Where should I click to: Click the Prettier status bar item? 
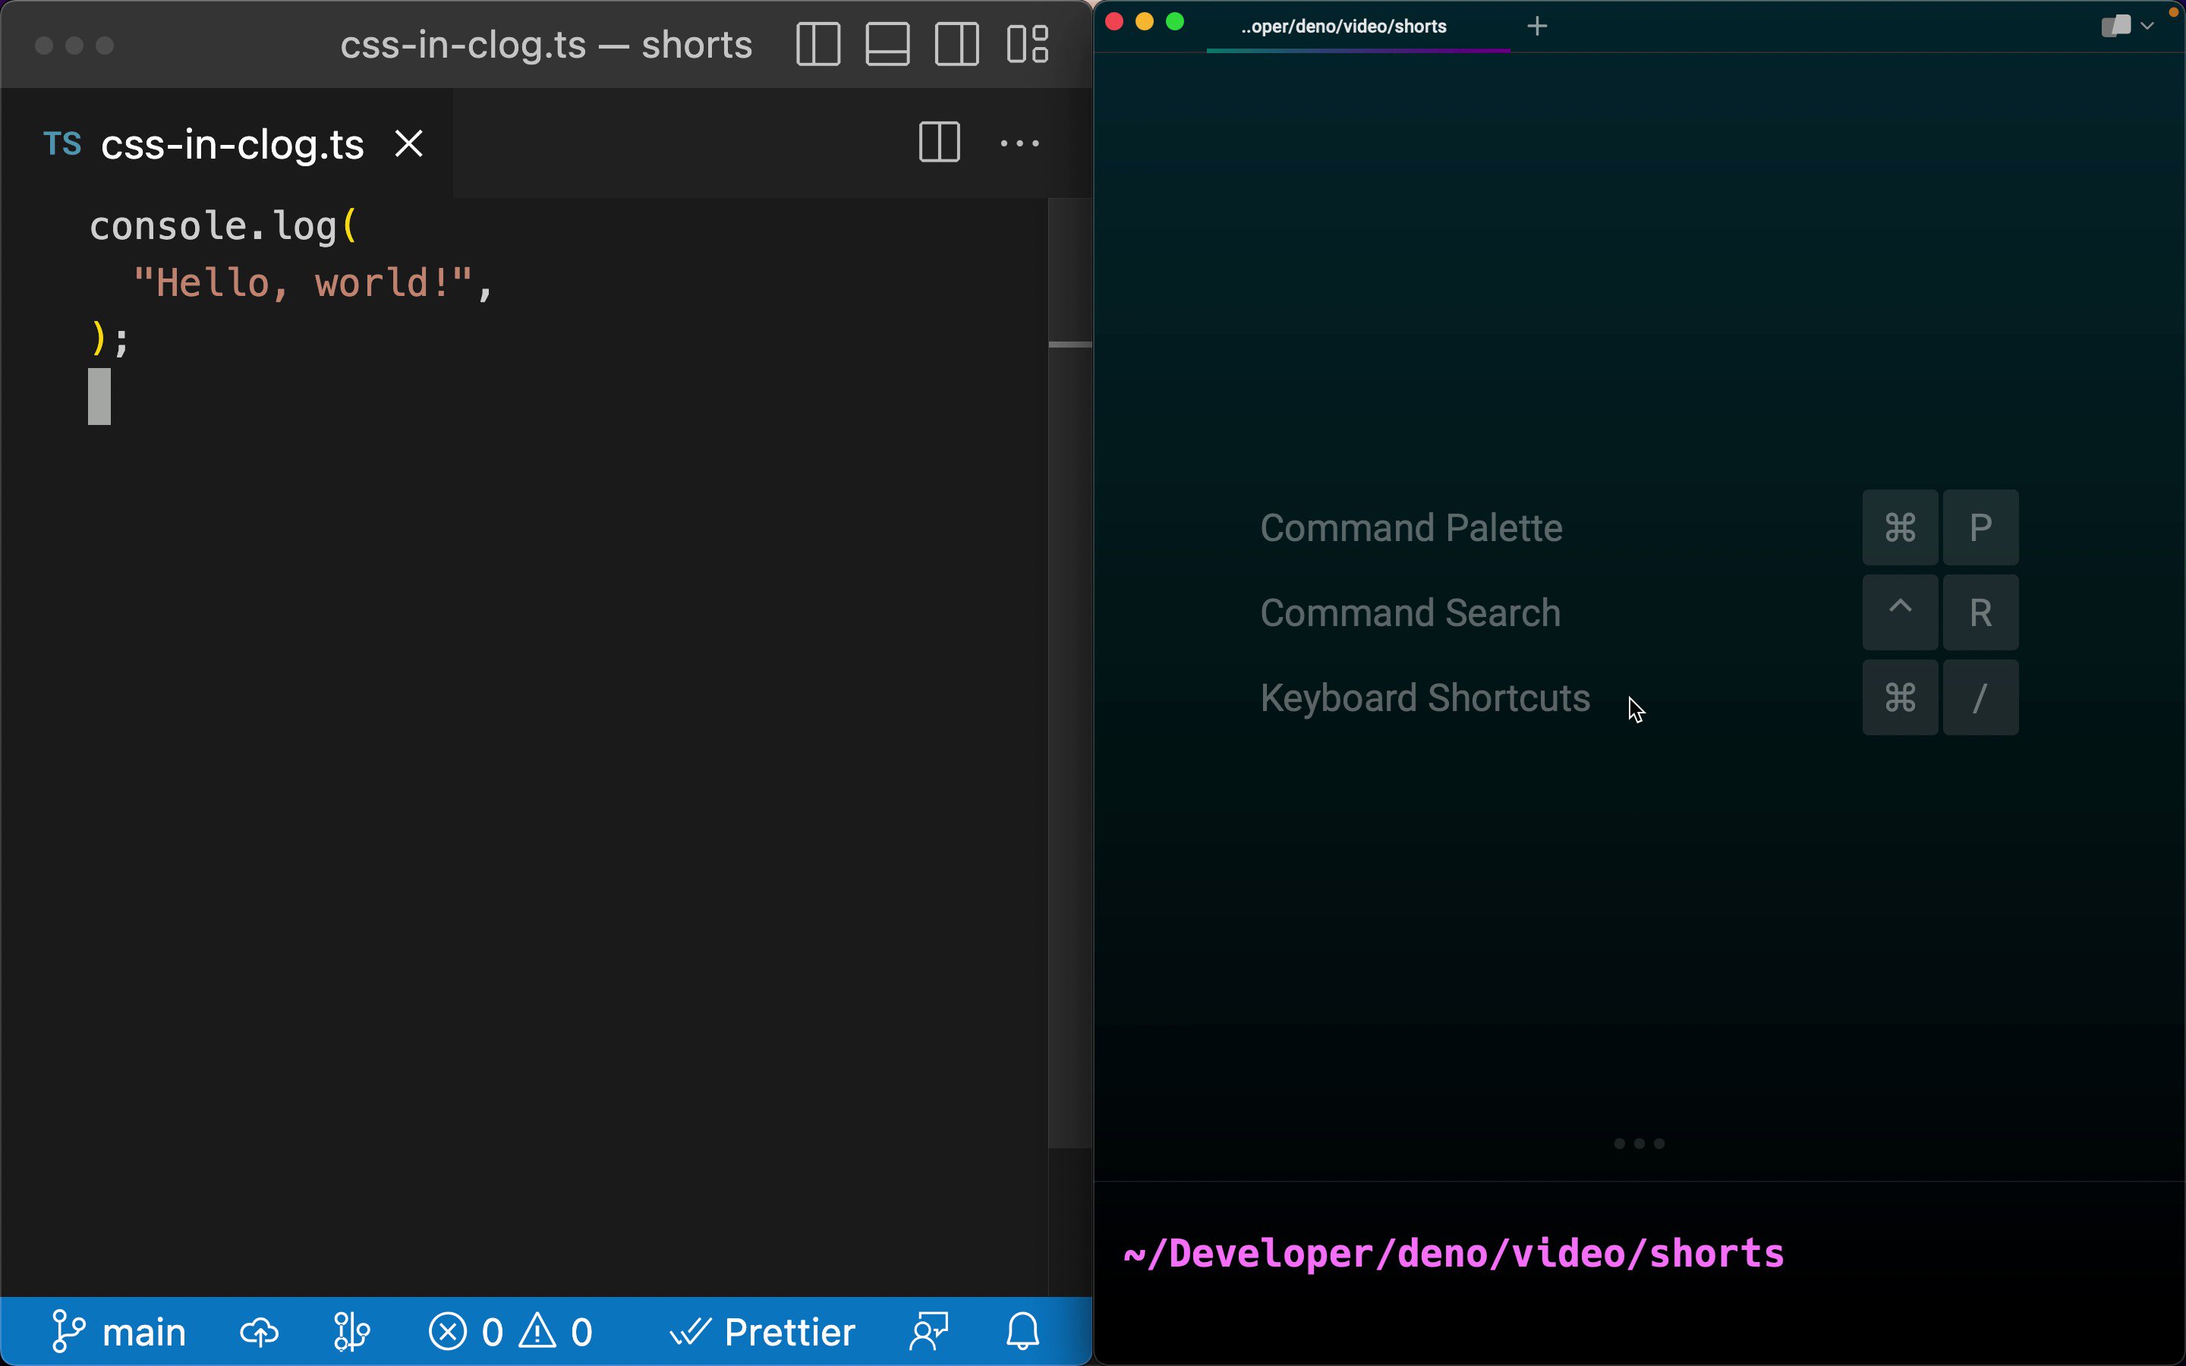(x=764, y=1332)
